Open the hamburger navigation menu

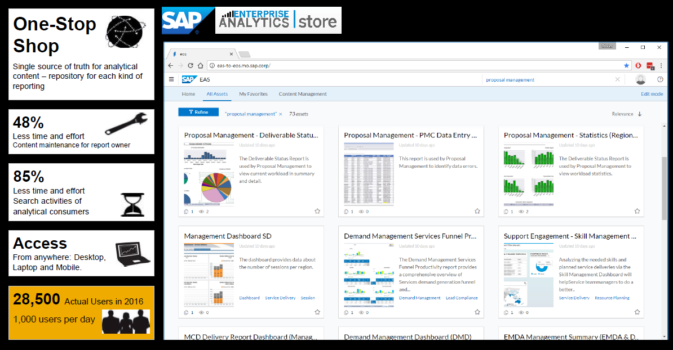[x=171, y=79]
